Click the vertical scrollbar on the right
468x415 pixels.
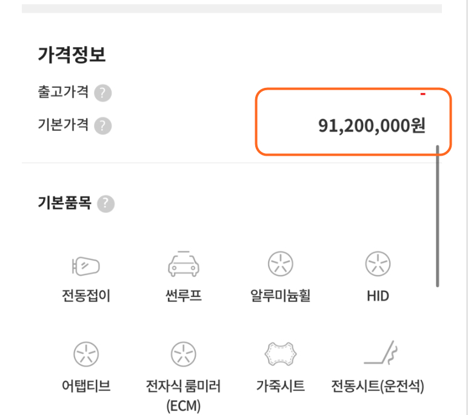point(437,215)
